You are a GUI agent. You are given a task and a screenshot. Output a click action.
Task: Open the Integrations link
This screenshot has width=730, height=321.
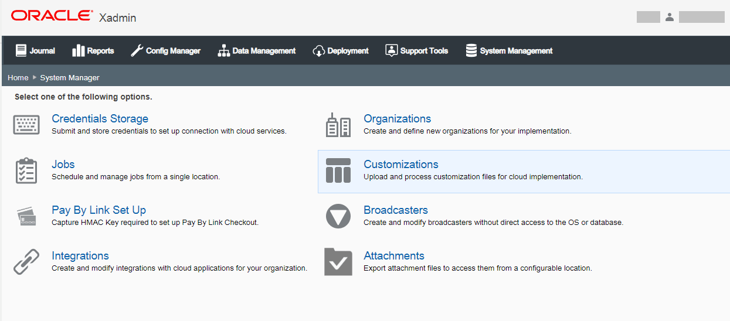[x=80, y=256]
